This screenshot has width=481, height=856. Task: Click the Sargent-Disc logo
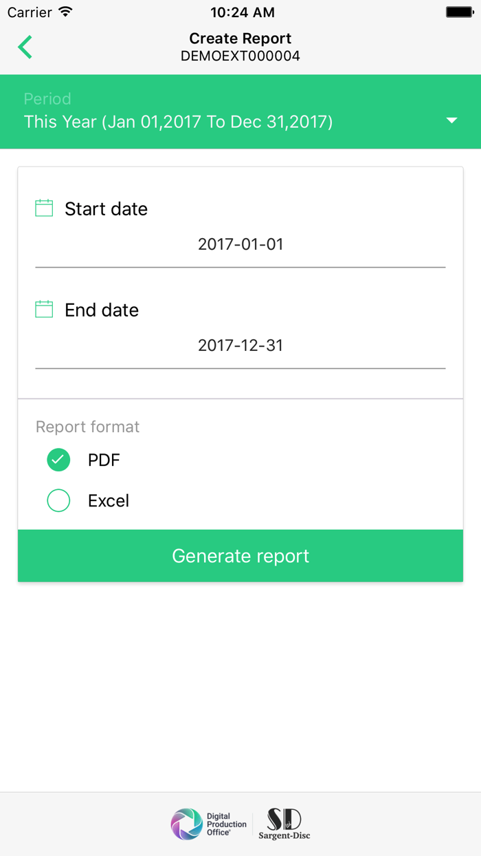284,824
